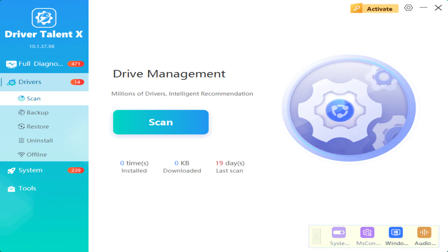Image resolution: width=448 pixels, height=252 pixels.
Task: Click the 14 badge beside Drivers
Action: [x=77, y=82]
